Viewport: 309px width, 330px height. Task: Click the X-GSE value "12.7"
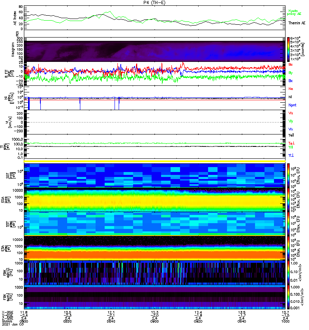(285, 312)
